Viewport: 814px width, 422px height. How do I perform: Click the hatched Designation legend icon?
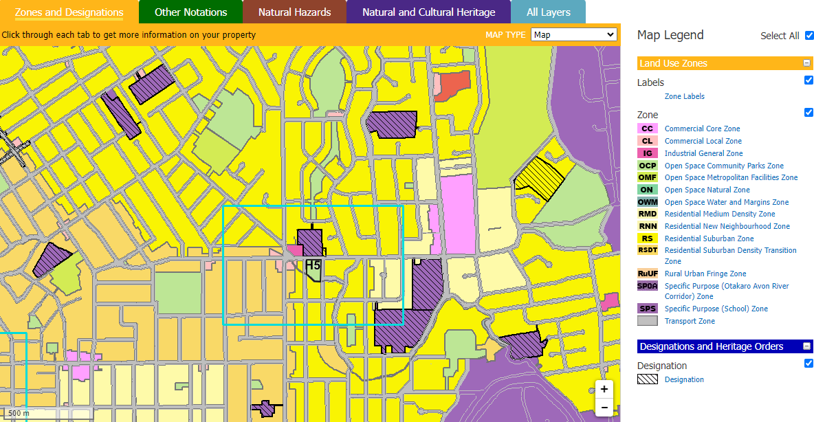pyautogui.click(x=648, y=379)
